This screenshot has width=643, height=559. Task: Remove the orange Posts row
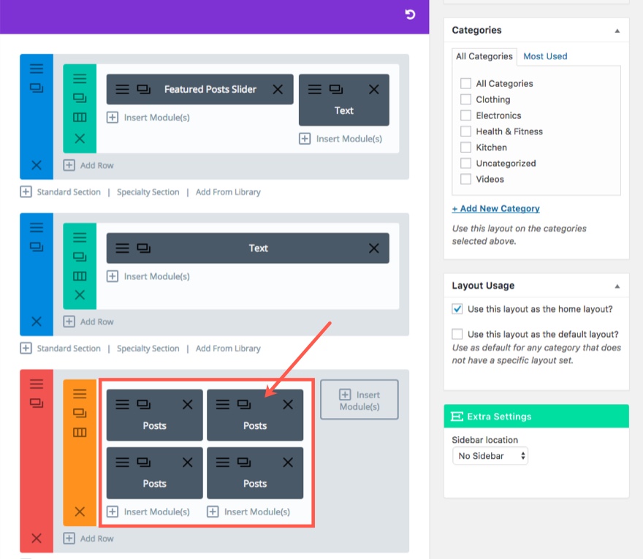coord(80,512)
